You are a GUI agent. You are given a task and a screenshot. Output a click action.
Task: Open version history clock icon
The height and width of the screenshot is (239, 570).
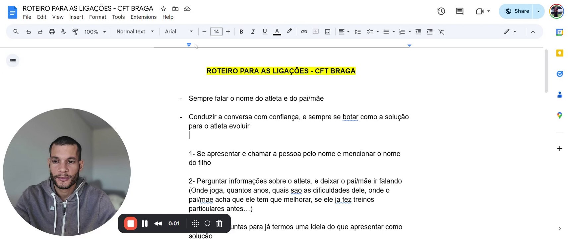[x=441, y=11]
